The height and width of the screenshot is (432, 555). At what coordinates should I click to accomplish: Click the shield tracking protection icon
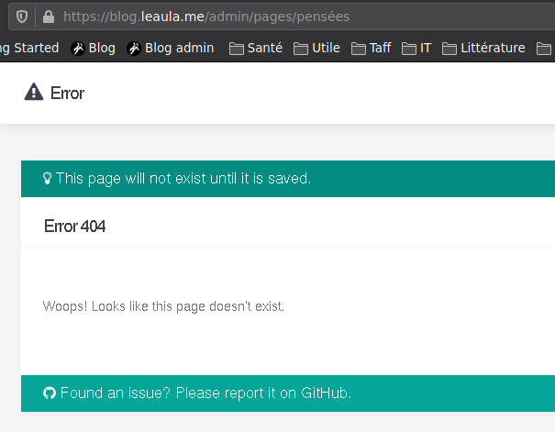pos(22,17)
